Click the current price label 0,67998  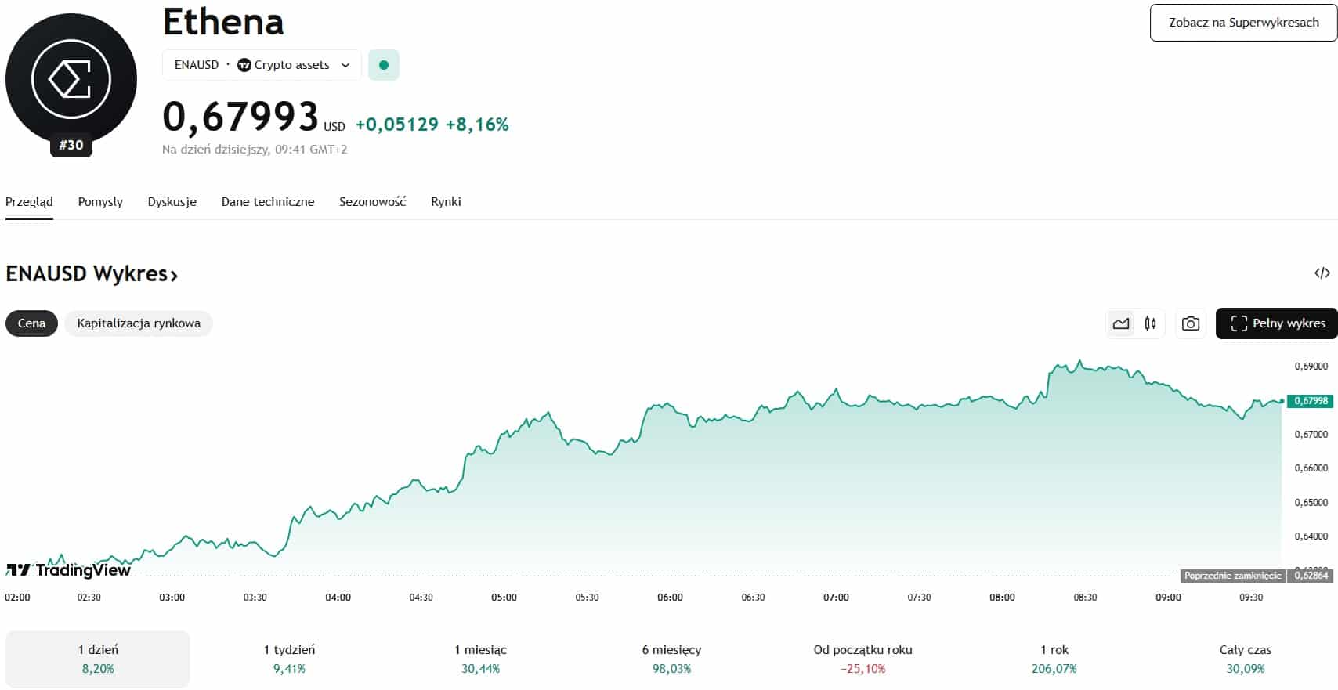click(x=1311, y=401)
